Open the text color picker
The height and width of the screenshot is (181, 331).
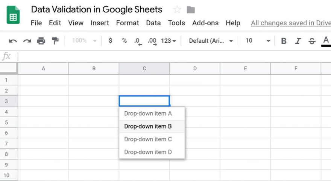coord(326,41)
